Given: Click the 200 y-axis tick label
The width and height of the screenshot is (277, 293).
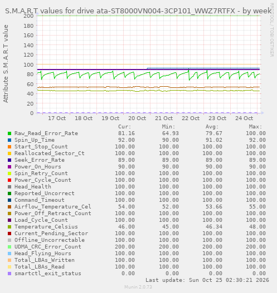Looking at the screenshot, I should click(28, 16).
